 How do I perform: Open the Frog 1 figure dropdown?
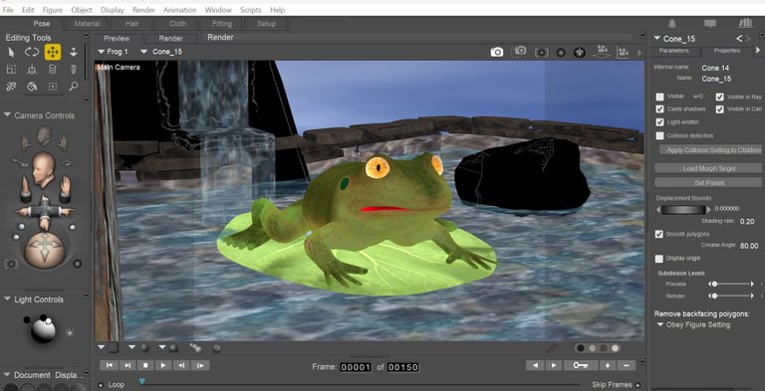tap(114, 52)
